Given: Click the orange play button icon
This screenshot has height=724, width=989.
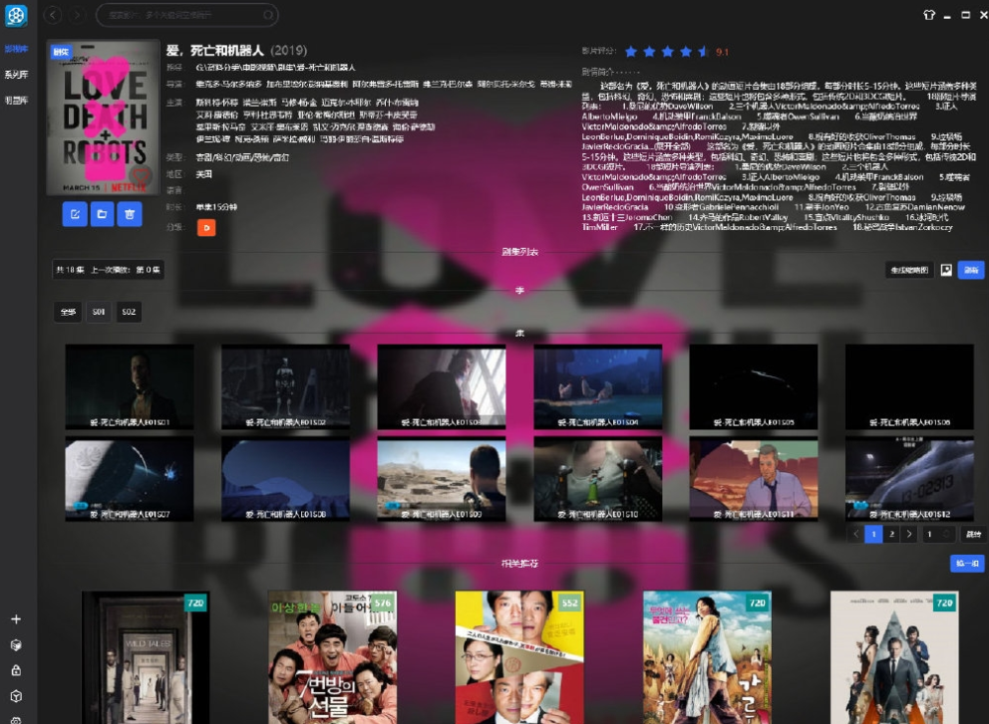Looking at the screenshot, I should tap(206, 228).
